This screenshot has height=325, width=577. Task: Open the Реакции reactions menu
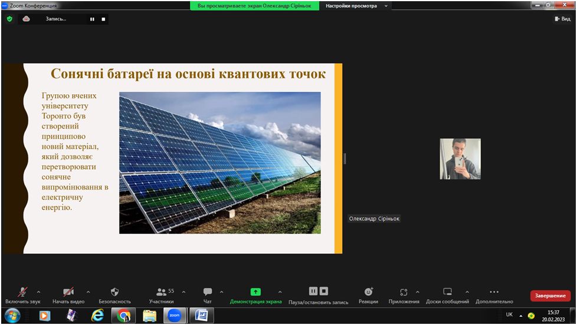pos(368,296)
